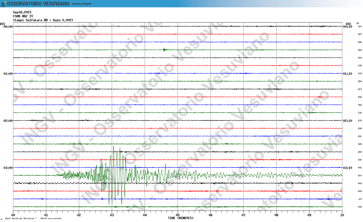Click the left-side UTC axis label
The height and width of the screenshot is (222, 363).
[3, 24]
